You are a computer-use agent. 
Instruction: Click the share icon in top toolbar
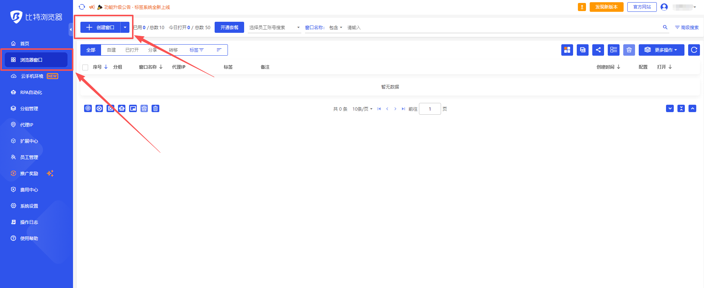click(x=598, y=50)
